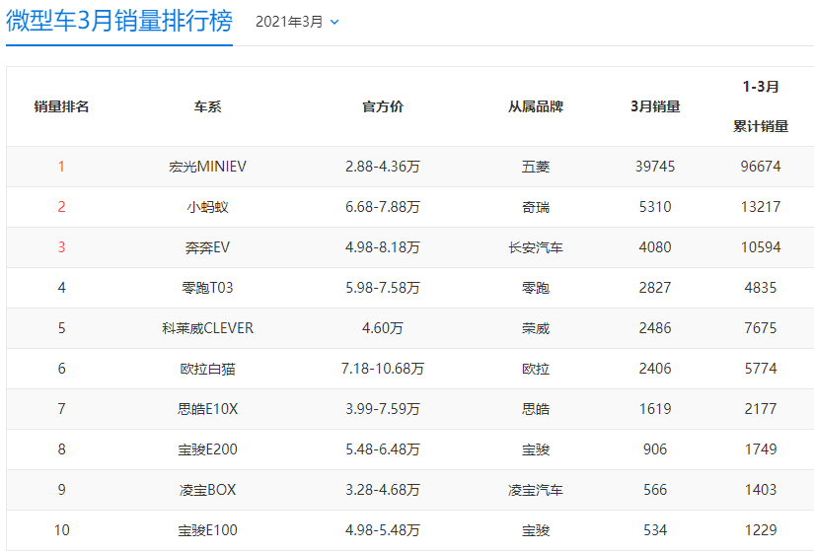Viewport: 814px width, 551px height.
Task: Open the 宝骏E100 car series
Action: pos(207,530)
